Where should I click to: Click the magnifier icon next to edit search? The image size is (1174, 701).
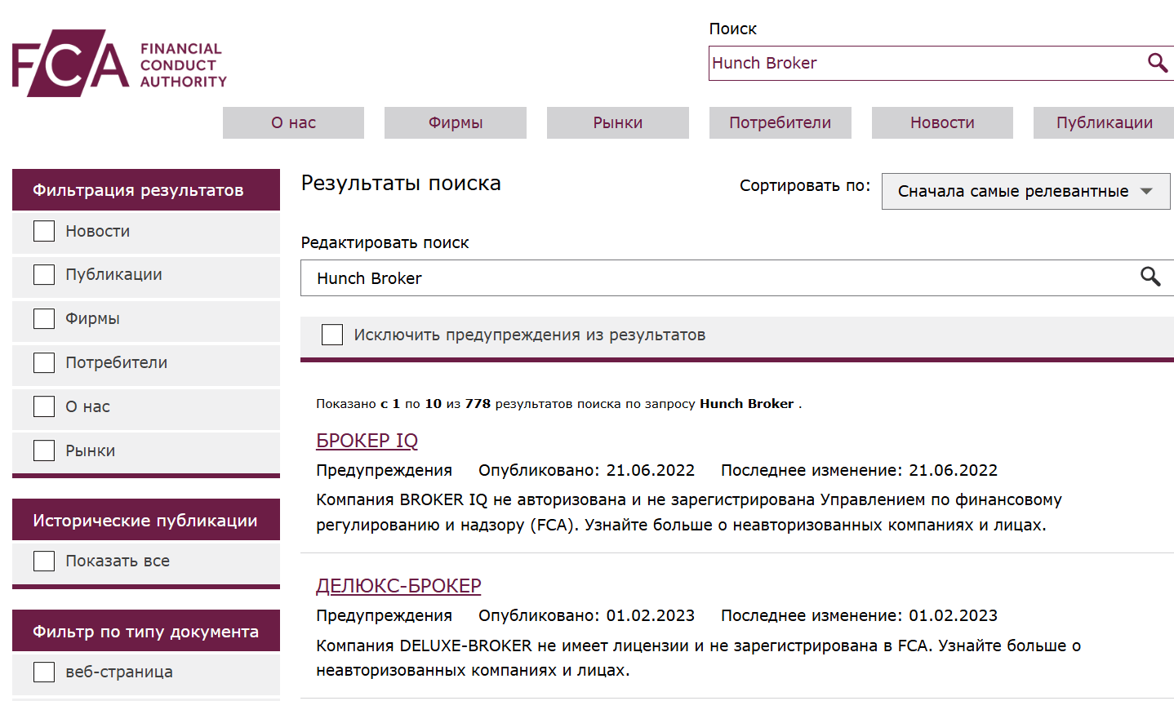tap(1151, 277)
